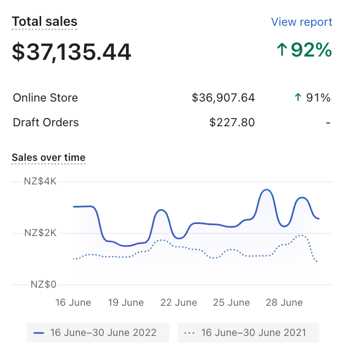Click the Online Store 91% up arrow
343x353 pixels.
click(x=298, y=98)
